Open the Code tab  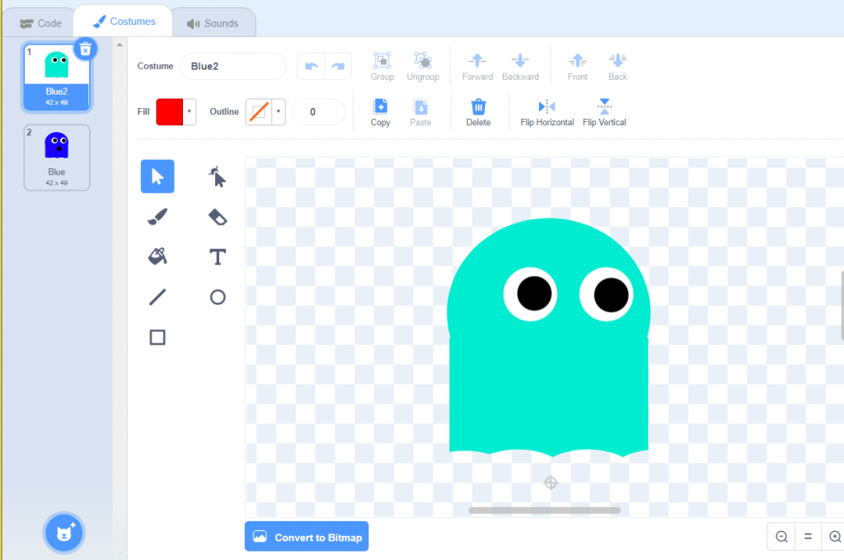40,22
